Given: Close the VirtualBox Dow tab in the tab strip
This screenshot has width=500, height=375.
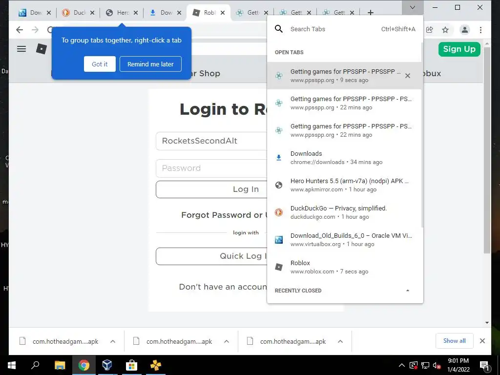Looking at the screenshot, I should click(x=49, y=13).
